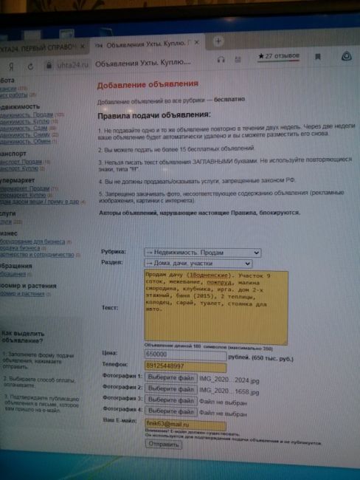Screen dimensions: 360x480
Task: Choose file for Фотография 4
Action: (171, 411)
